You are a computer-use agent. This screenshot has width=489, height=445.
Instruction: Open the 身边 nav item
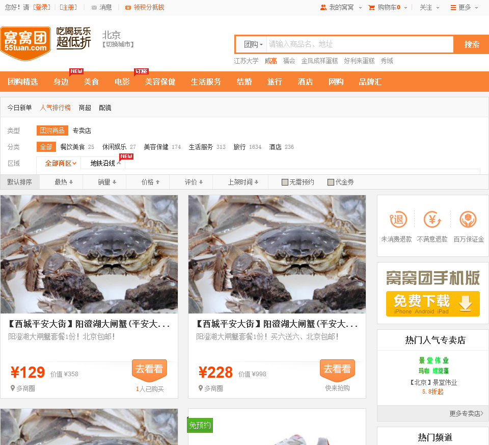[x=61, y=82]
